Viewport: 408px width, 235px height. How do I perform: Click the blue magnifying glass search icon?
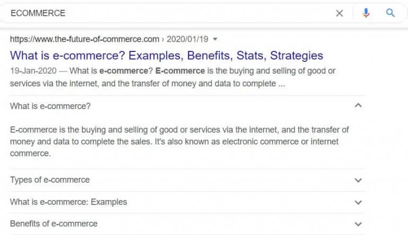click(x=390, y=13)
